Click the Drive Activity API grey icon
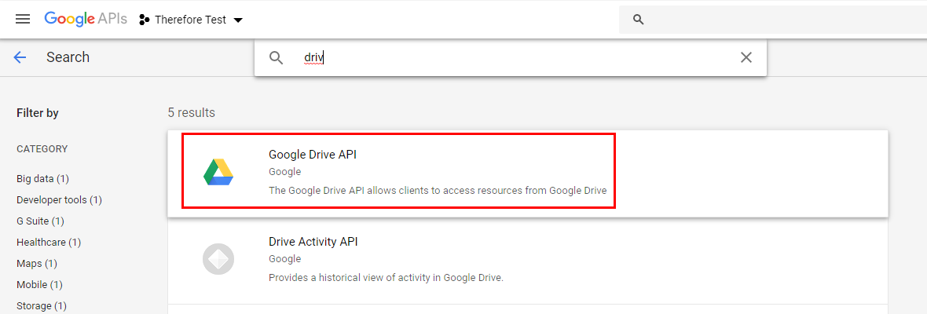The width and height of the screenshot is (927, 314). [x=218, y=258]
